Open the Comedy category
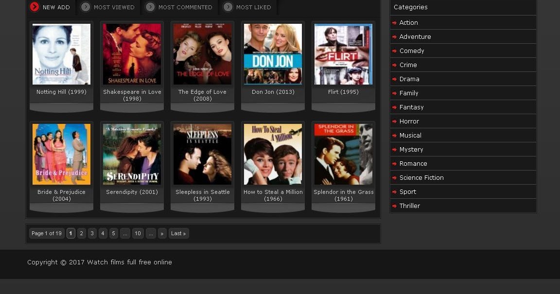The width and height of the screenshot is (560, 294). (412, 51)
